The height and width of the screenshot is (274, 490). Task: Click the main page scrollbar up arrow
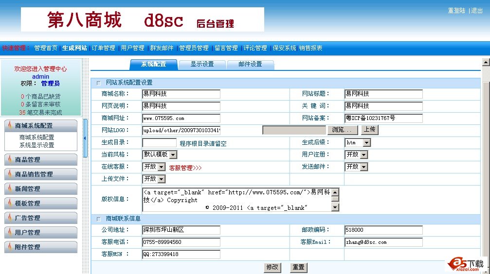[486, 62]
